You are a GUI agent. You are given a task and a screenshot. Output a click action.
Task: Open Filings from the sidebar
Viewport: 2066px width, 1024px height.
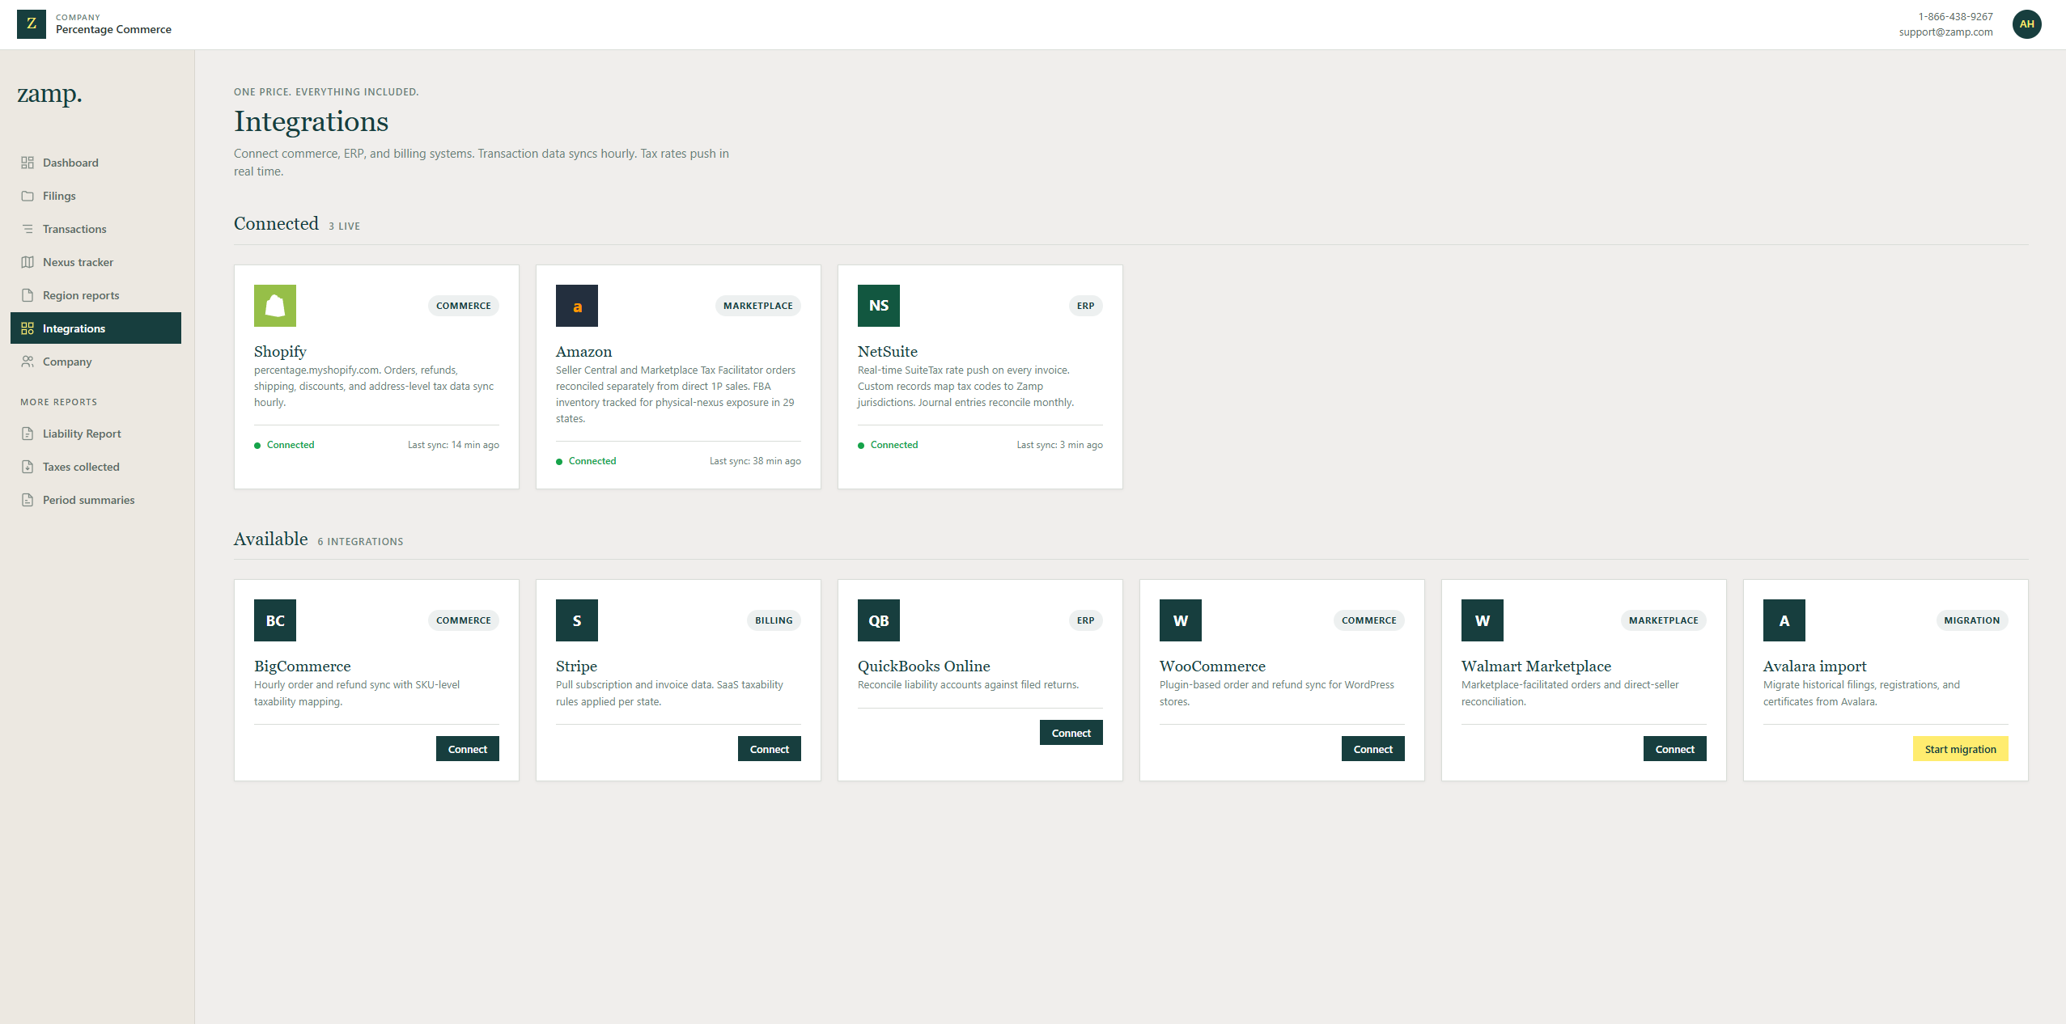tap(59, 196)
